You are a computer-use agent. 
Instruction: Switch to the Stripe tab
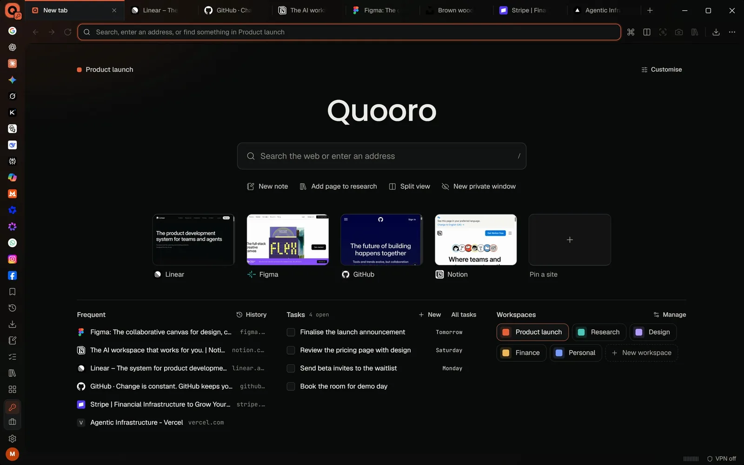pos(529,10)
